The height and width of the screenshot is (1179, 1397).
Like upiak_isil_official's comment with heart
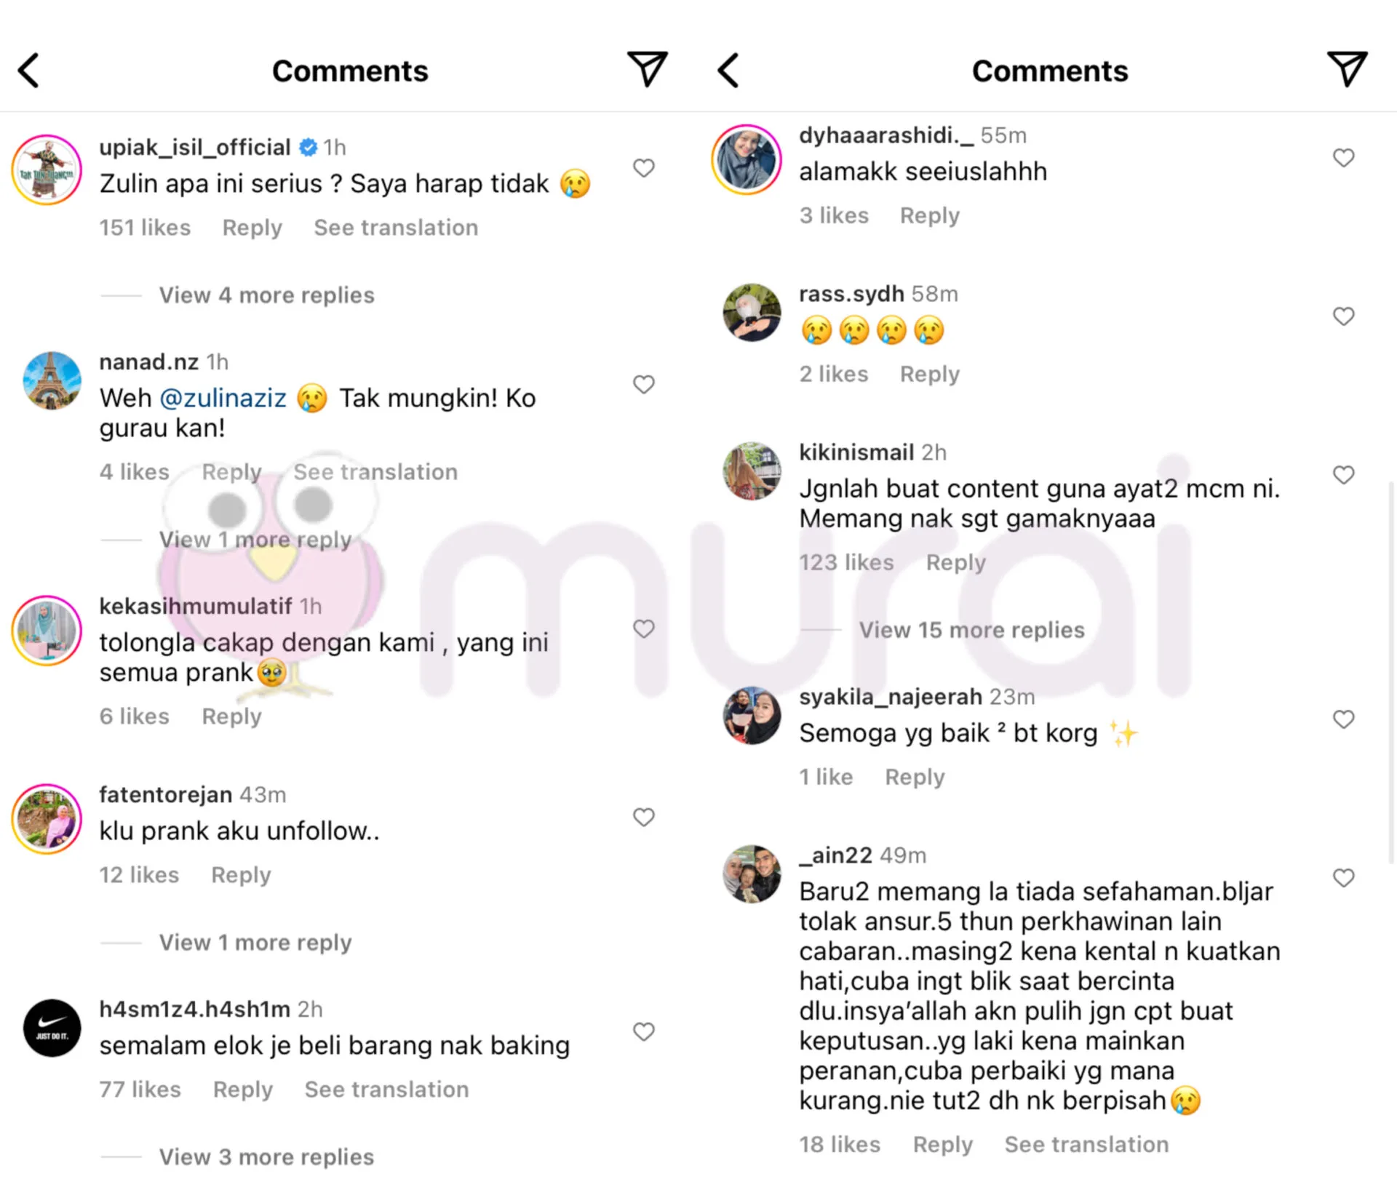point(644,168)
